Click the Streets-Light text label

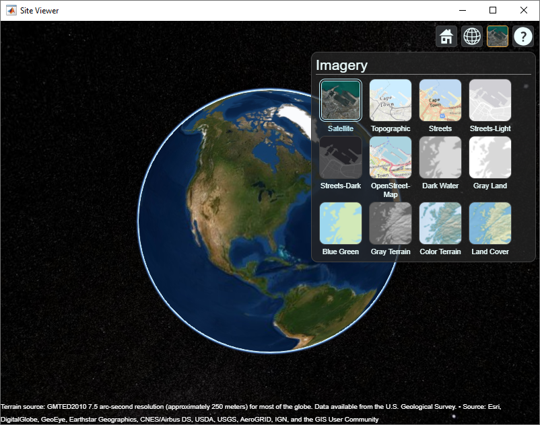pyautogui.click(x=490, y=128)
